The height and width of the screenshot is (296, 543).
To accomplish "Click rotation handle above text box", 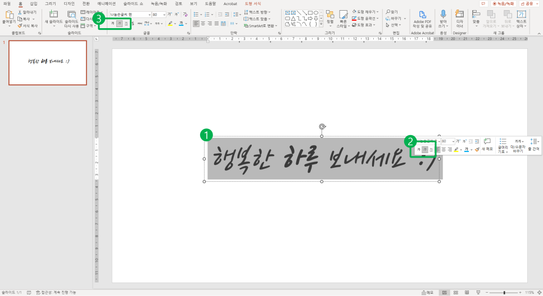I will coord(322,127).
